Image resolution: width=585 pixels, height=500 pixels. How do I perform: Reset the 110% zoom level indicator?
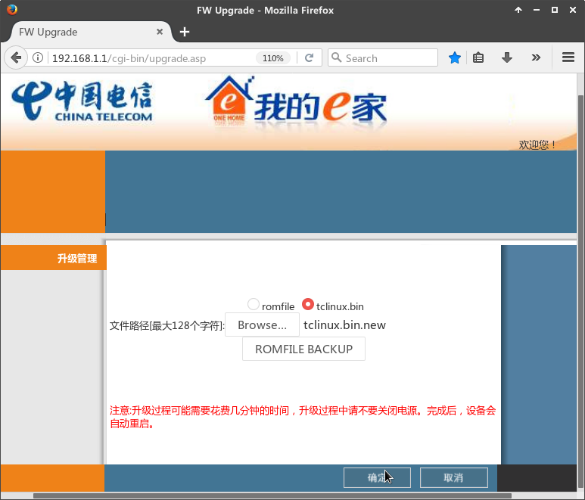[272, 58]
